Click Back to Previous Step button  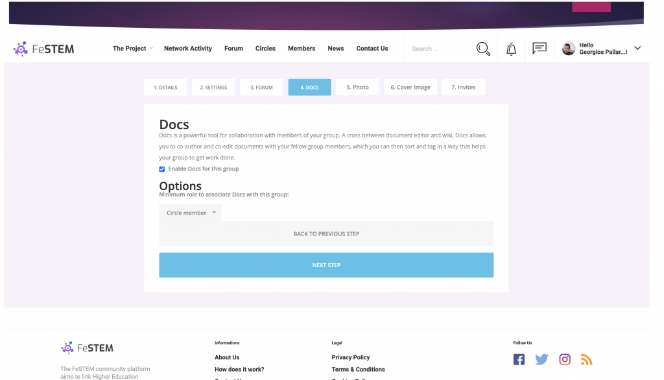click(x=326, y=234)
